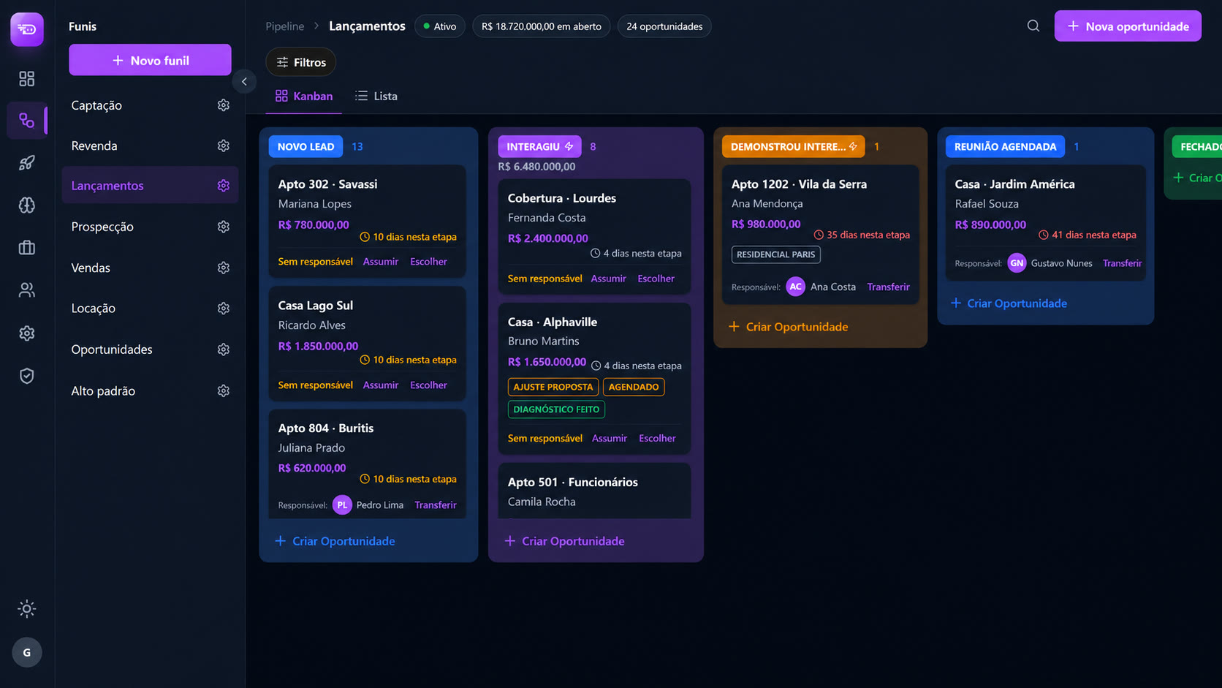The image size is (1222, 688).
Task: Click the RESIDENCIAL PARIS tag
Action: (x=775, y=254)
